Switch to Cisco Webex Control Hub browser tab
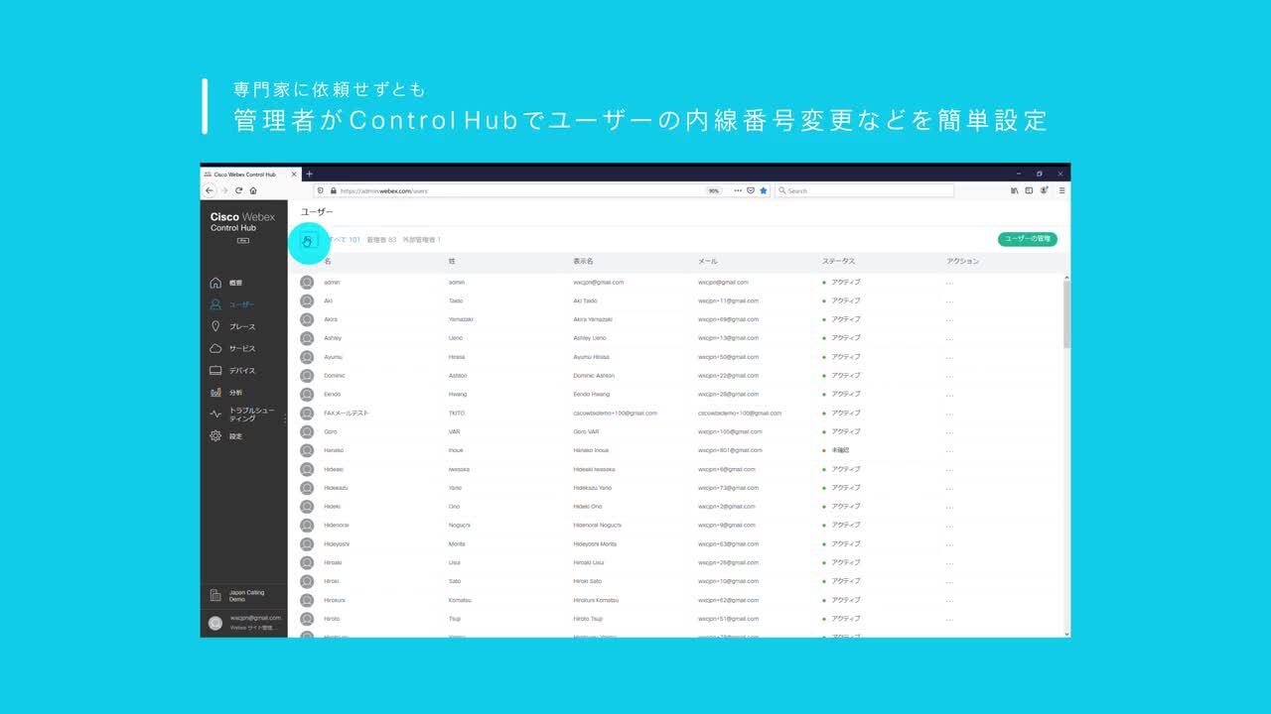This screenshot has width=1271, height=714. [249, 174]
